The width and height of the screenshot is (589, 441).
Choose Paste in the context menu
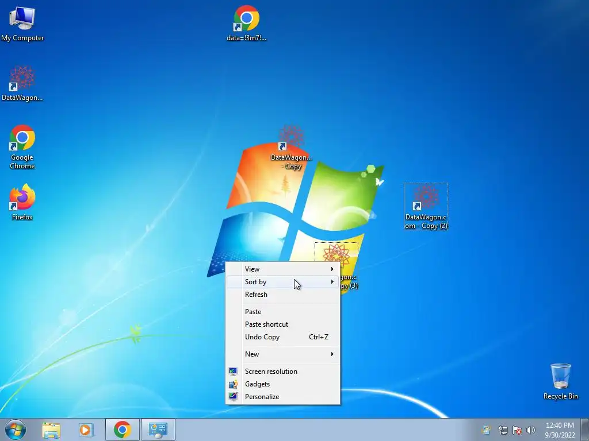[282, 312]
